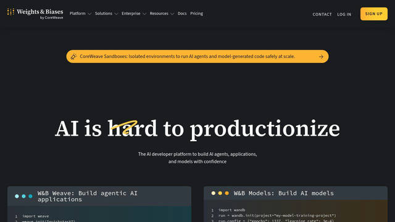Viewport: 395px width, 222px height.
Task: Click the 'The AI developer platform' subheading text
Action: pyautogui.click(x=197, y=158)
